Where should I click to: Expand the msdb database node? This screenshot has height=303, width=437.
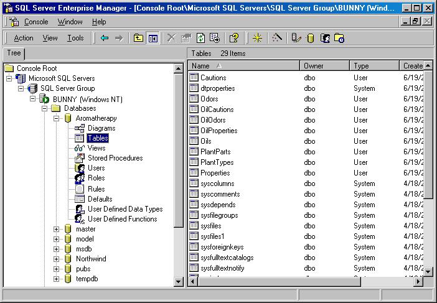[56, 249]
